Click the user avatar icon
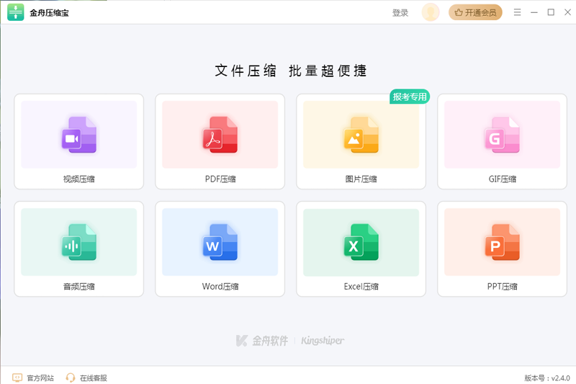 (x=431, y=12)
